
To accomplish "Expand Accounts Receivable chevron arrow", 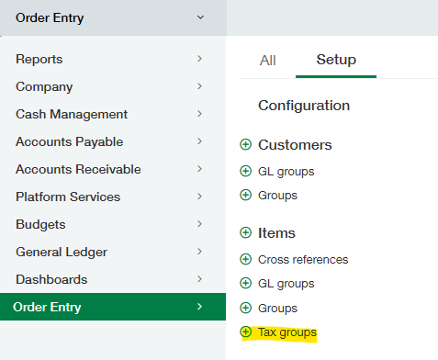I will [x=199, y=169].
